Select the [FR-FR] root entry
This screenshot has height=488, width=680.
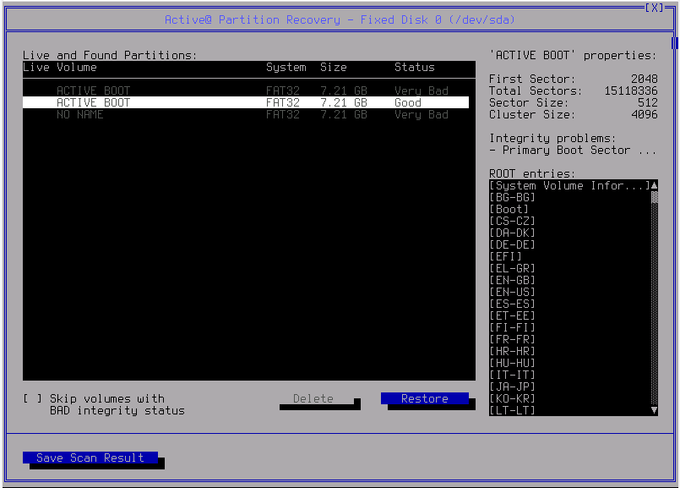pyautogui.click(x=512, y=339)
